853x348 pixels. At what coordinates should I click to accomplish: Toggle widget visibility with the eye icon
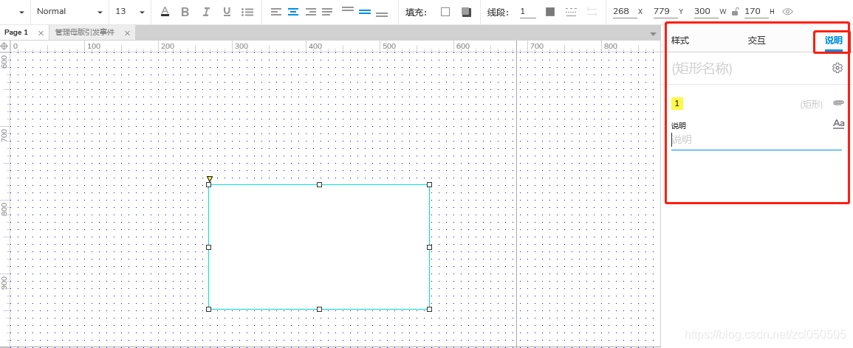(x=787, y=11)
